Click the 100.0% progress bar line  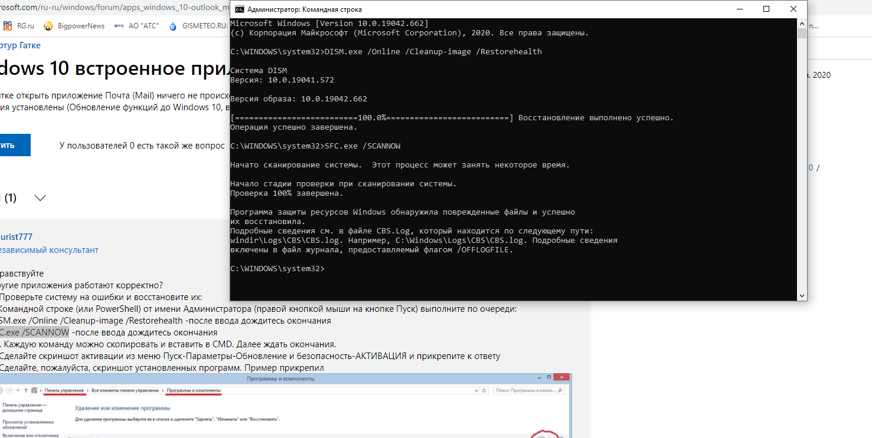[x=452, y=118]
